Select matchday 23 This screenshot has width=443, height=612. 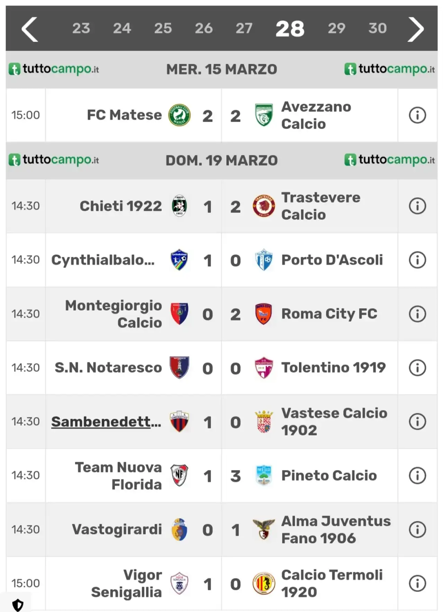(81, 28)
